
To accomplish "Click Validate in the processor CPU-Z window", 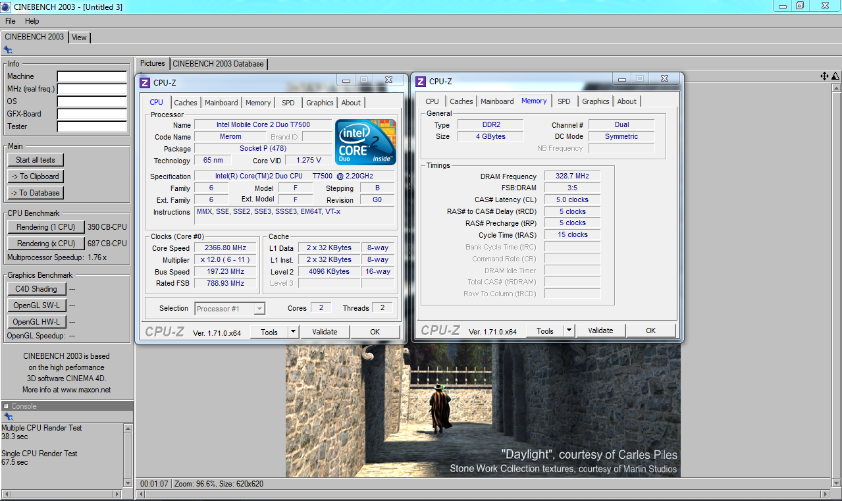I will (x=325, y=332).
